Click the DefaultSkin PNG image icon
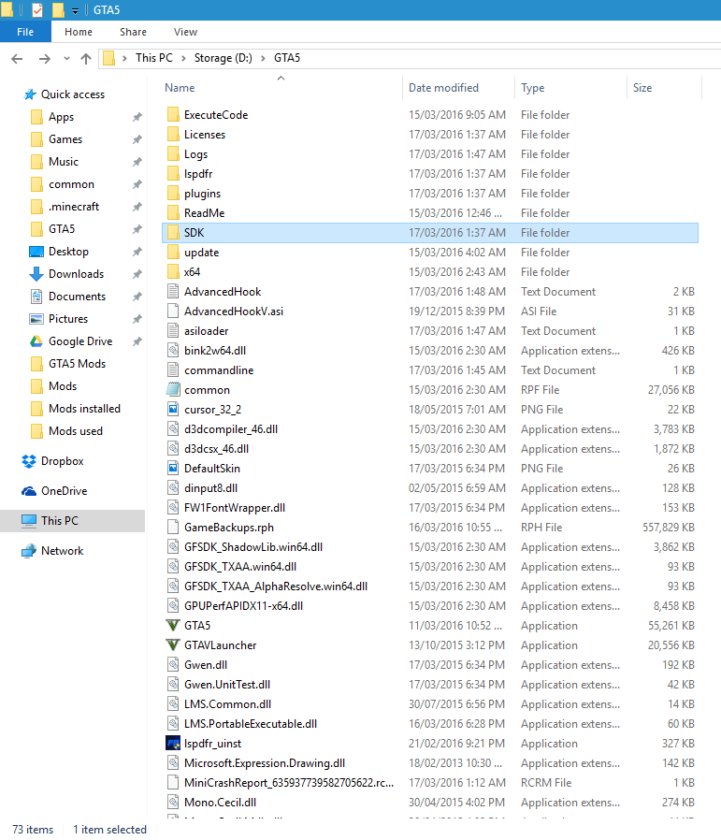The image size is (721, 840). (172, 469)
